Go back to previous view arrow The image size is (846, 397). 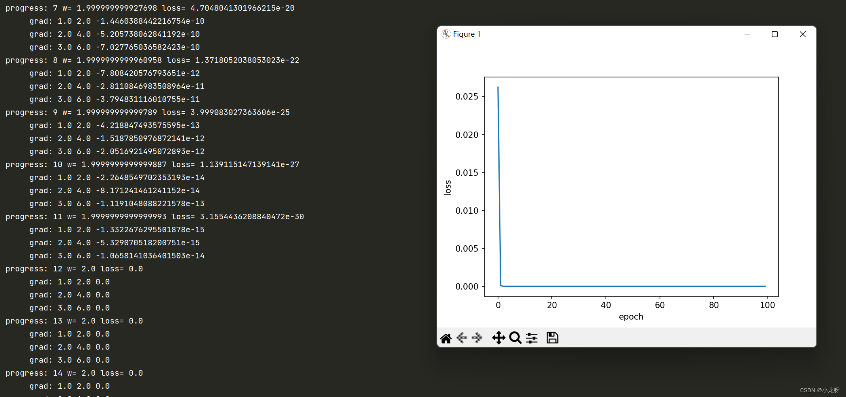(462, 338)
